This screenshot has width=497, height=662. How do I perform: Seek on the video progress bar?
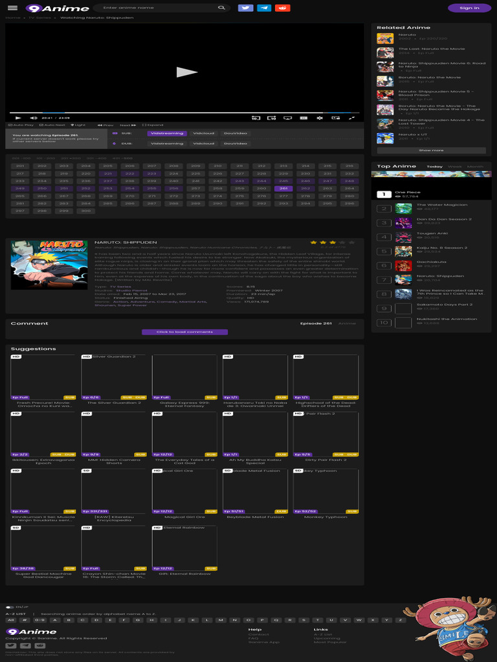click(184, 112)
